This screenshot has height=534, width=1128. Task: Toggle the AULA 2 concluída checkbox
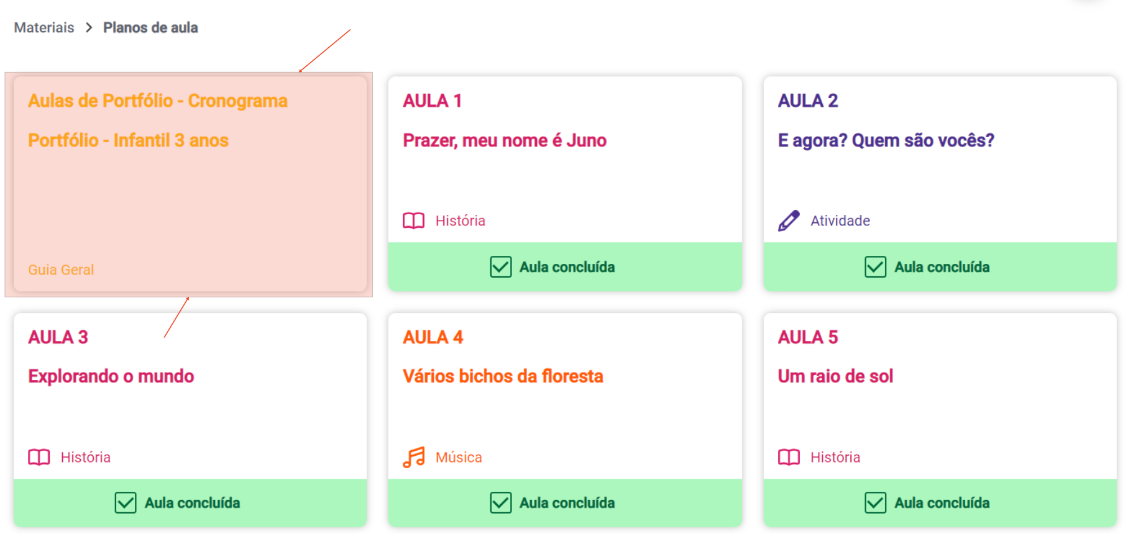click(x=875, y=267)
